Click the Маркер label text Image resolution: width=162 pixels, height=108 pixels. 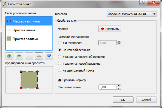click(63, 29)
